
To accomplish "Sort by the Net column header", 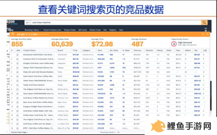I will (196, 51).
